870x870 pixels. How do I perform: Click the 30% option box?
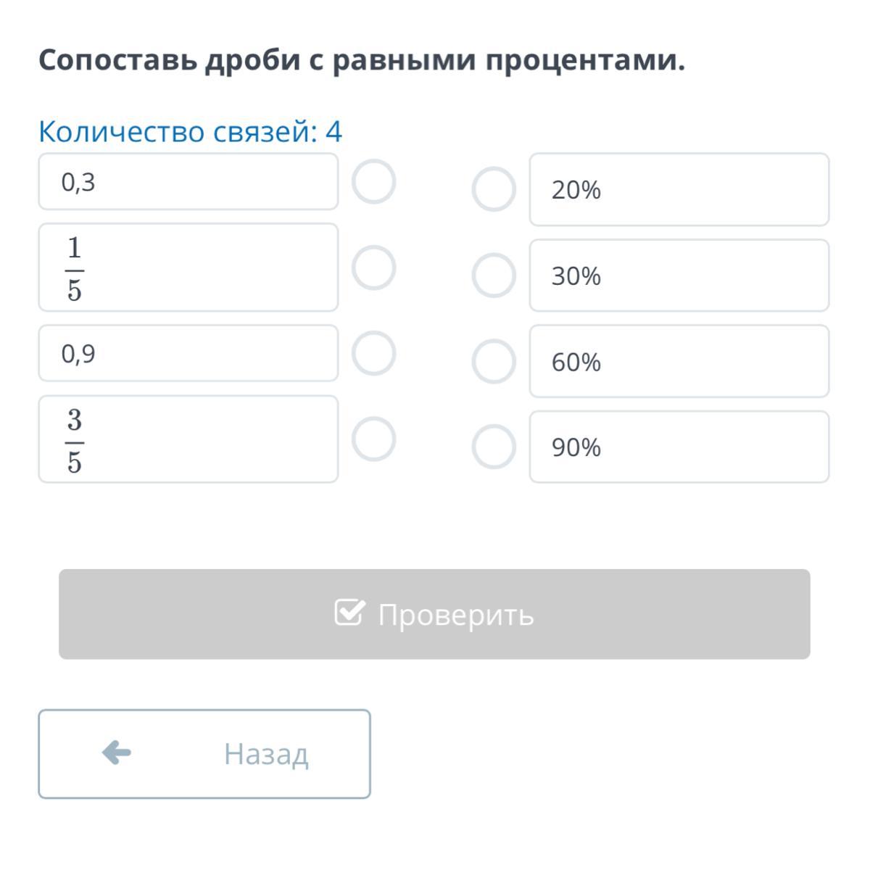[x=679, y=275]
